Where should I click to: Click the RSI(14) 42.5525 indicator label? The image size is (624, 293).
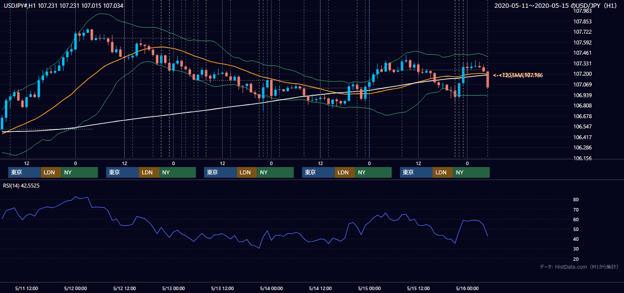pos(21,186)
